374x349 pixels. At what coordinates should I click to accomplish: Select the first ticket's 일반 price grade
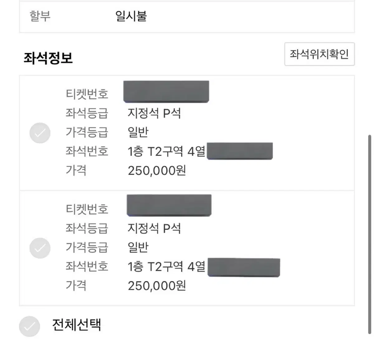pyautogui.click(x=138, y=132)
